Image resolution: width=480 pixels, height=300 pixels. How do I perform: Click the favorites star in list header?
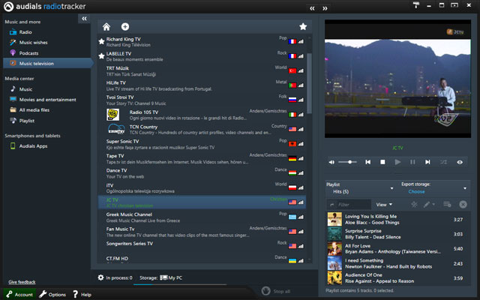pyautogui.click(x=303, y=26)
